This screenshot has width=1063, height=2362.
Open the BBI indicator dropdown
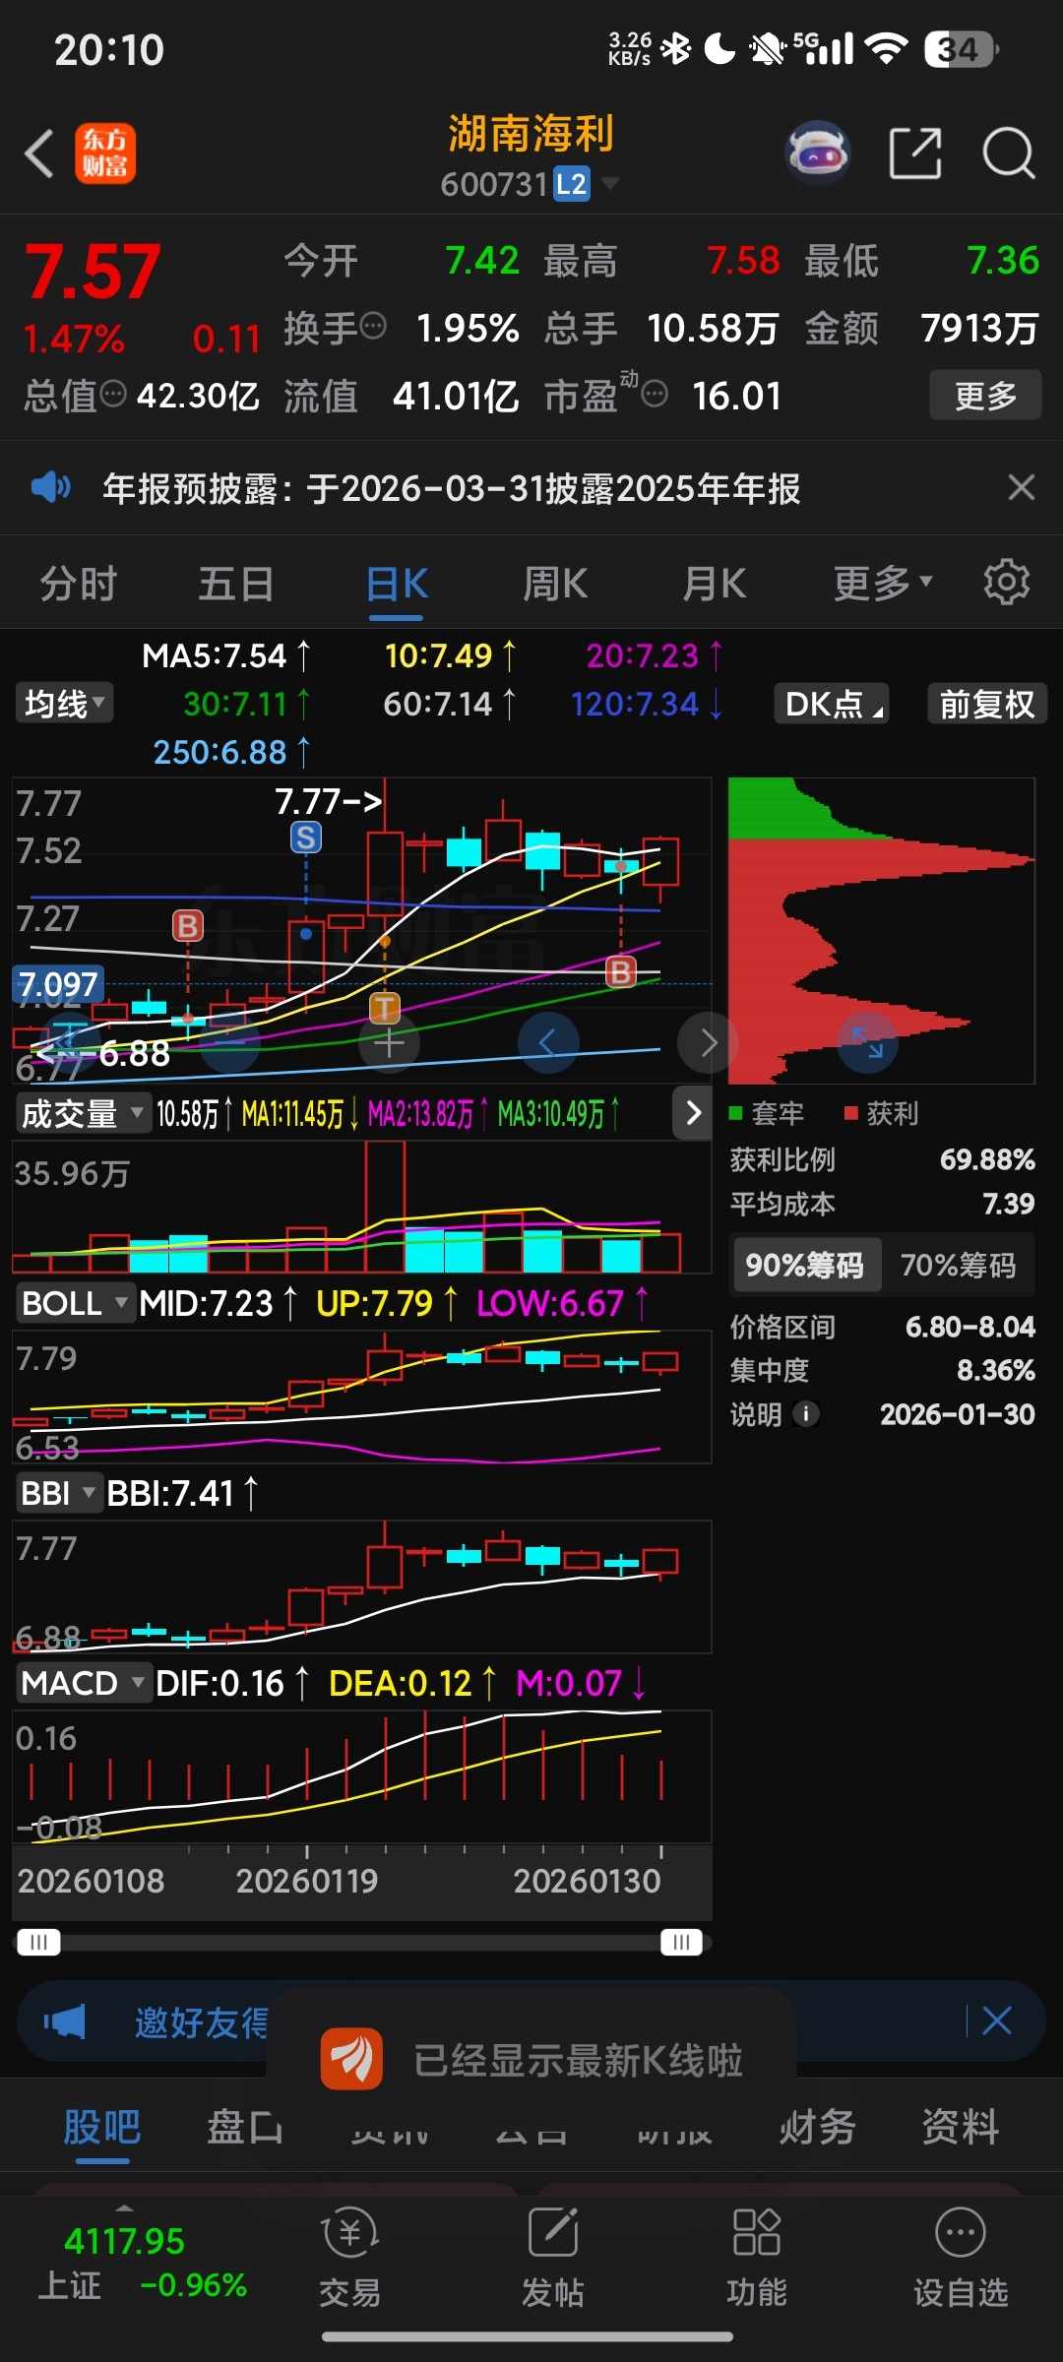pos(59,1493)
